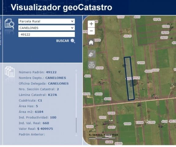Click parcel label 12099 on the map
The image size is (176, 147).
click(141, 63)
